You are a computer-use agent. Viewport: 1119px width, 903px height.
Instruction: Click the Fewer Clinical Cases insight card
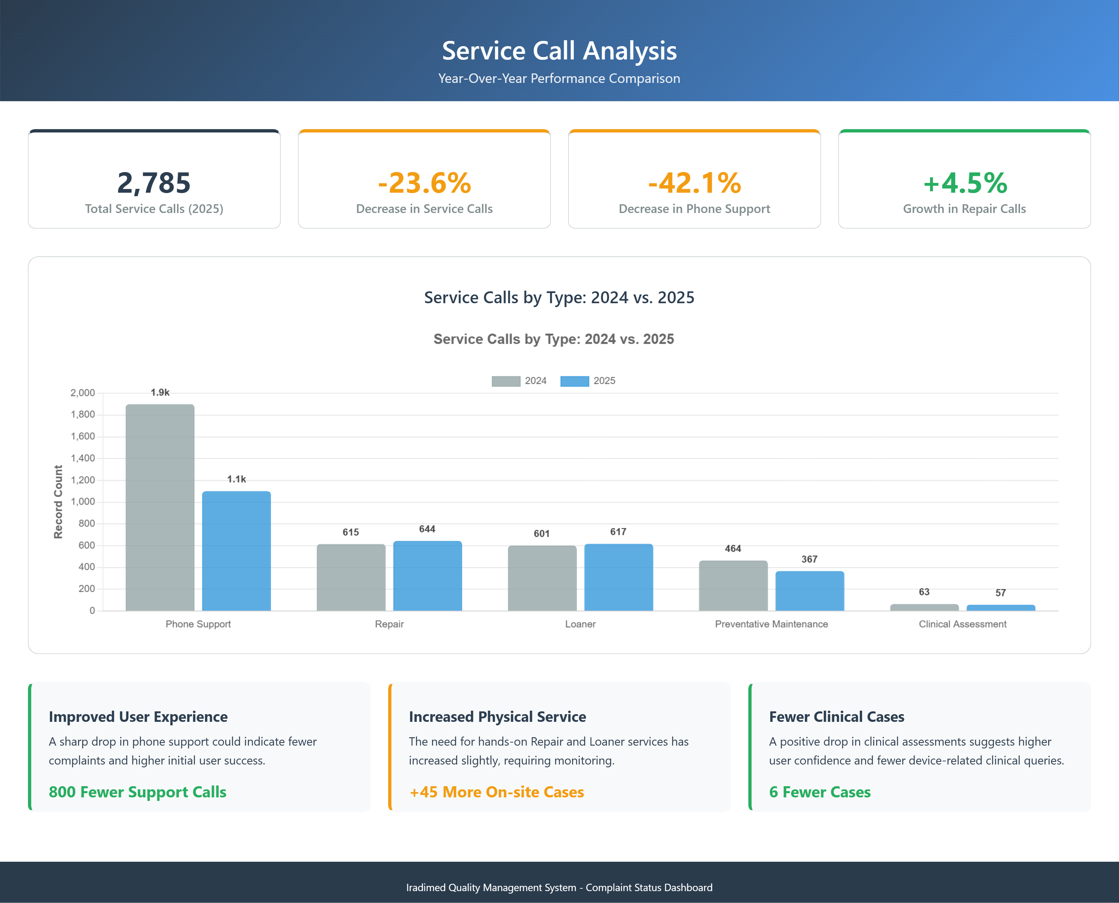(919, 747)
